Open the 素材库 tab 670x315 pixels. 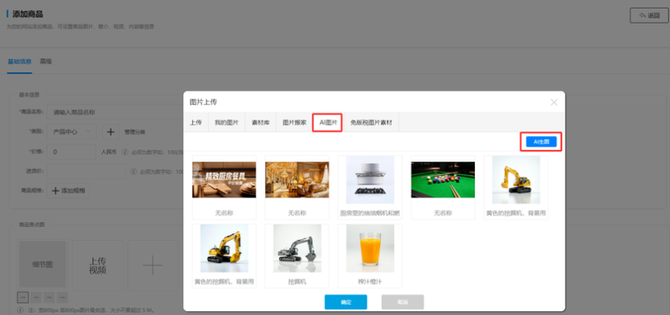[x=261, y=122]
